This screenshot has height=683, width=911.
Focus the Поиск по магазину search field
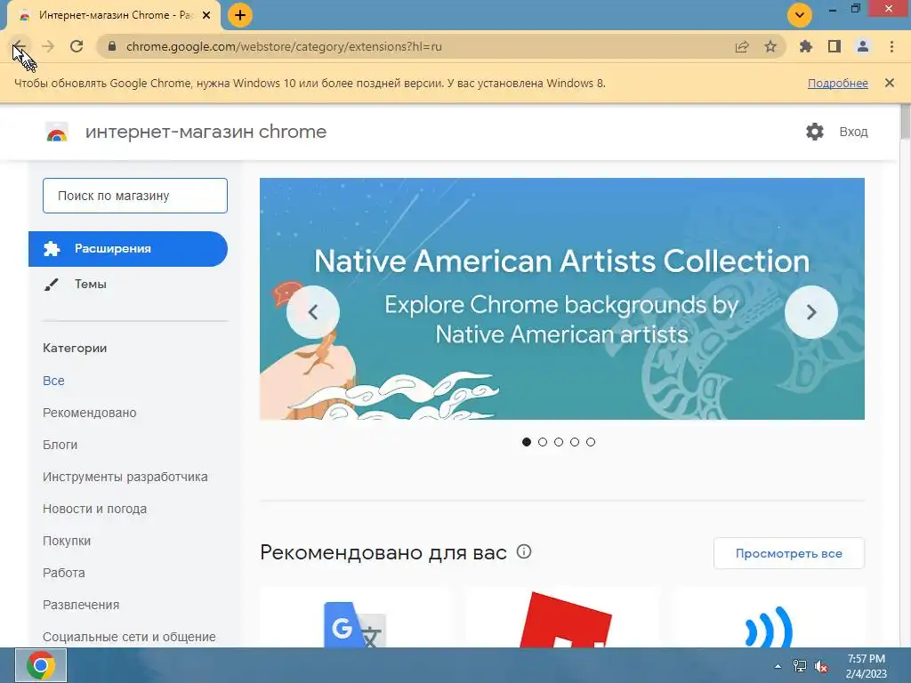[135, 196]
